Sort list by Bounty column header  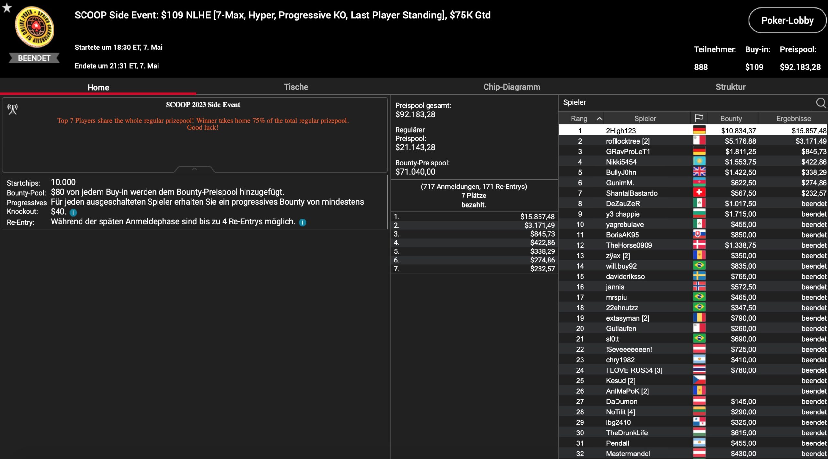tap(731, 119)
